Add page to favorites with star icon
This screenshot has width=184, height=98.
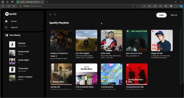coord(138,6)
